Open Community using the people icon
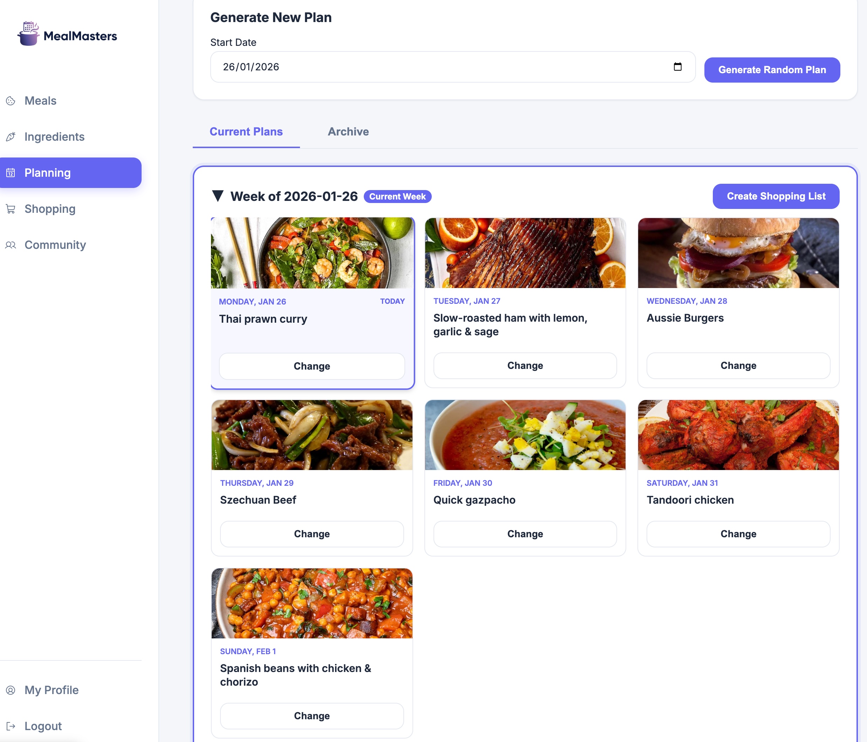The image size is (867, 742). pos(11,245)
